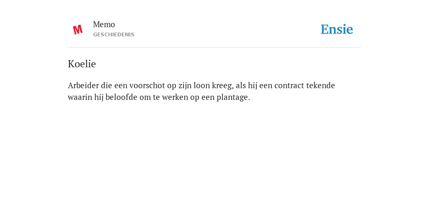
Task: Click the word zijn in the first line
Action: point(185,85)
